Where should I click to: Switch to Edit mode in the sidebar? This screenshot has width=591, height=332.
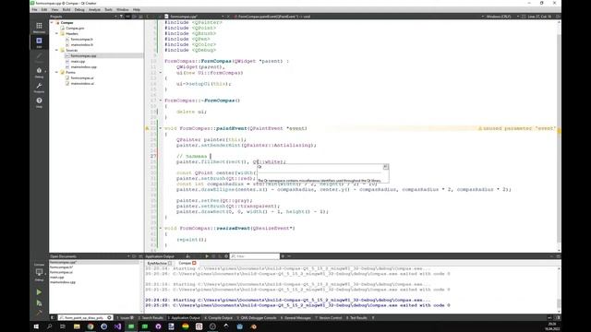click(39, 42)
